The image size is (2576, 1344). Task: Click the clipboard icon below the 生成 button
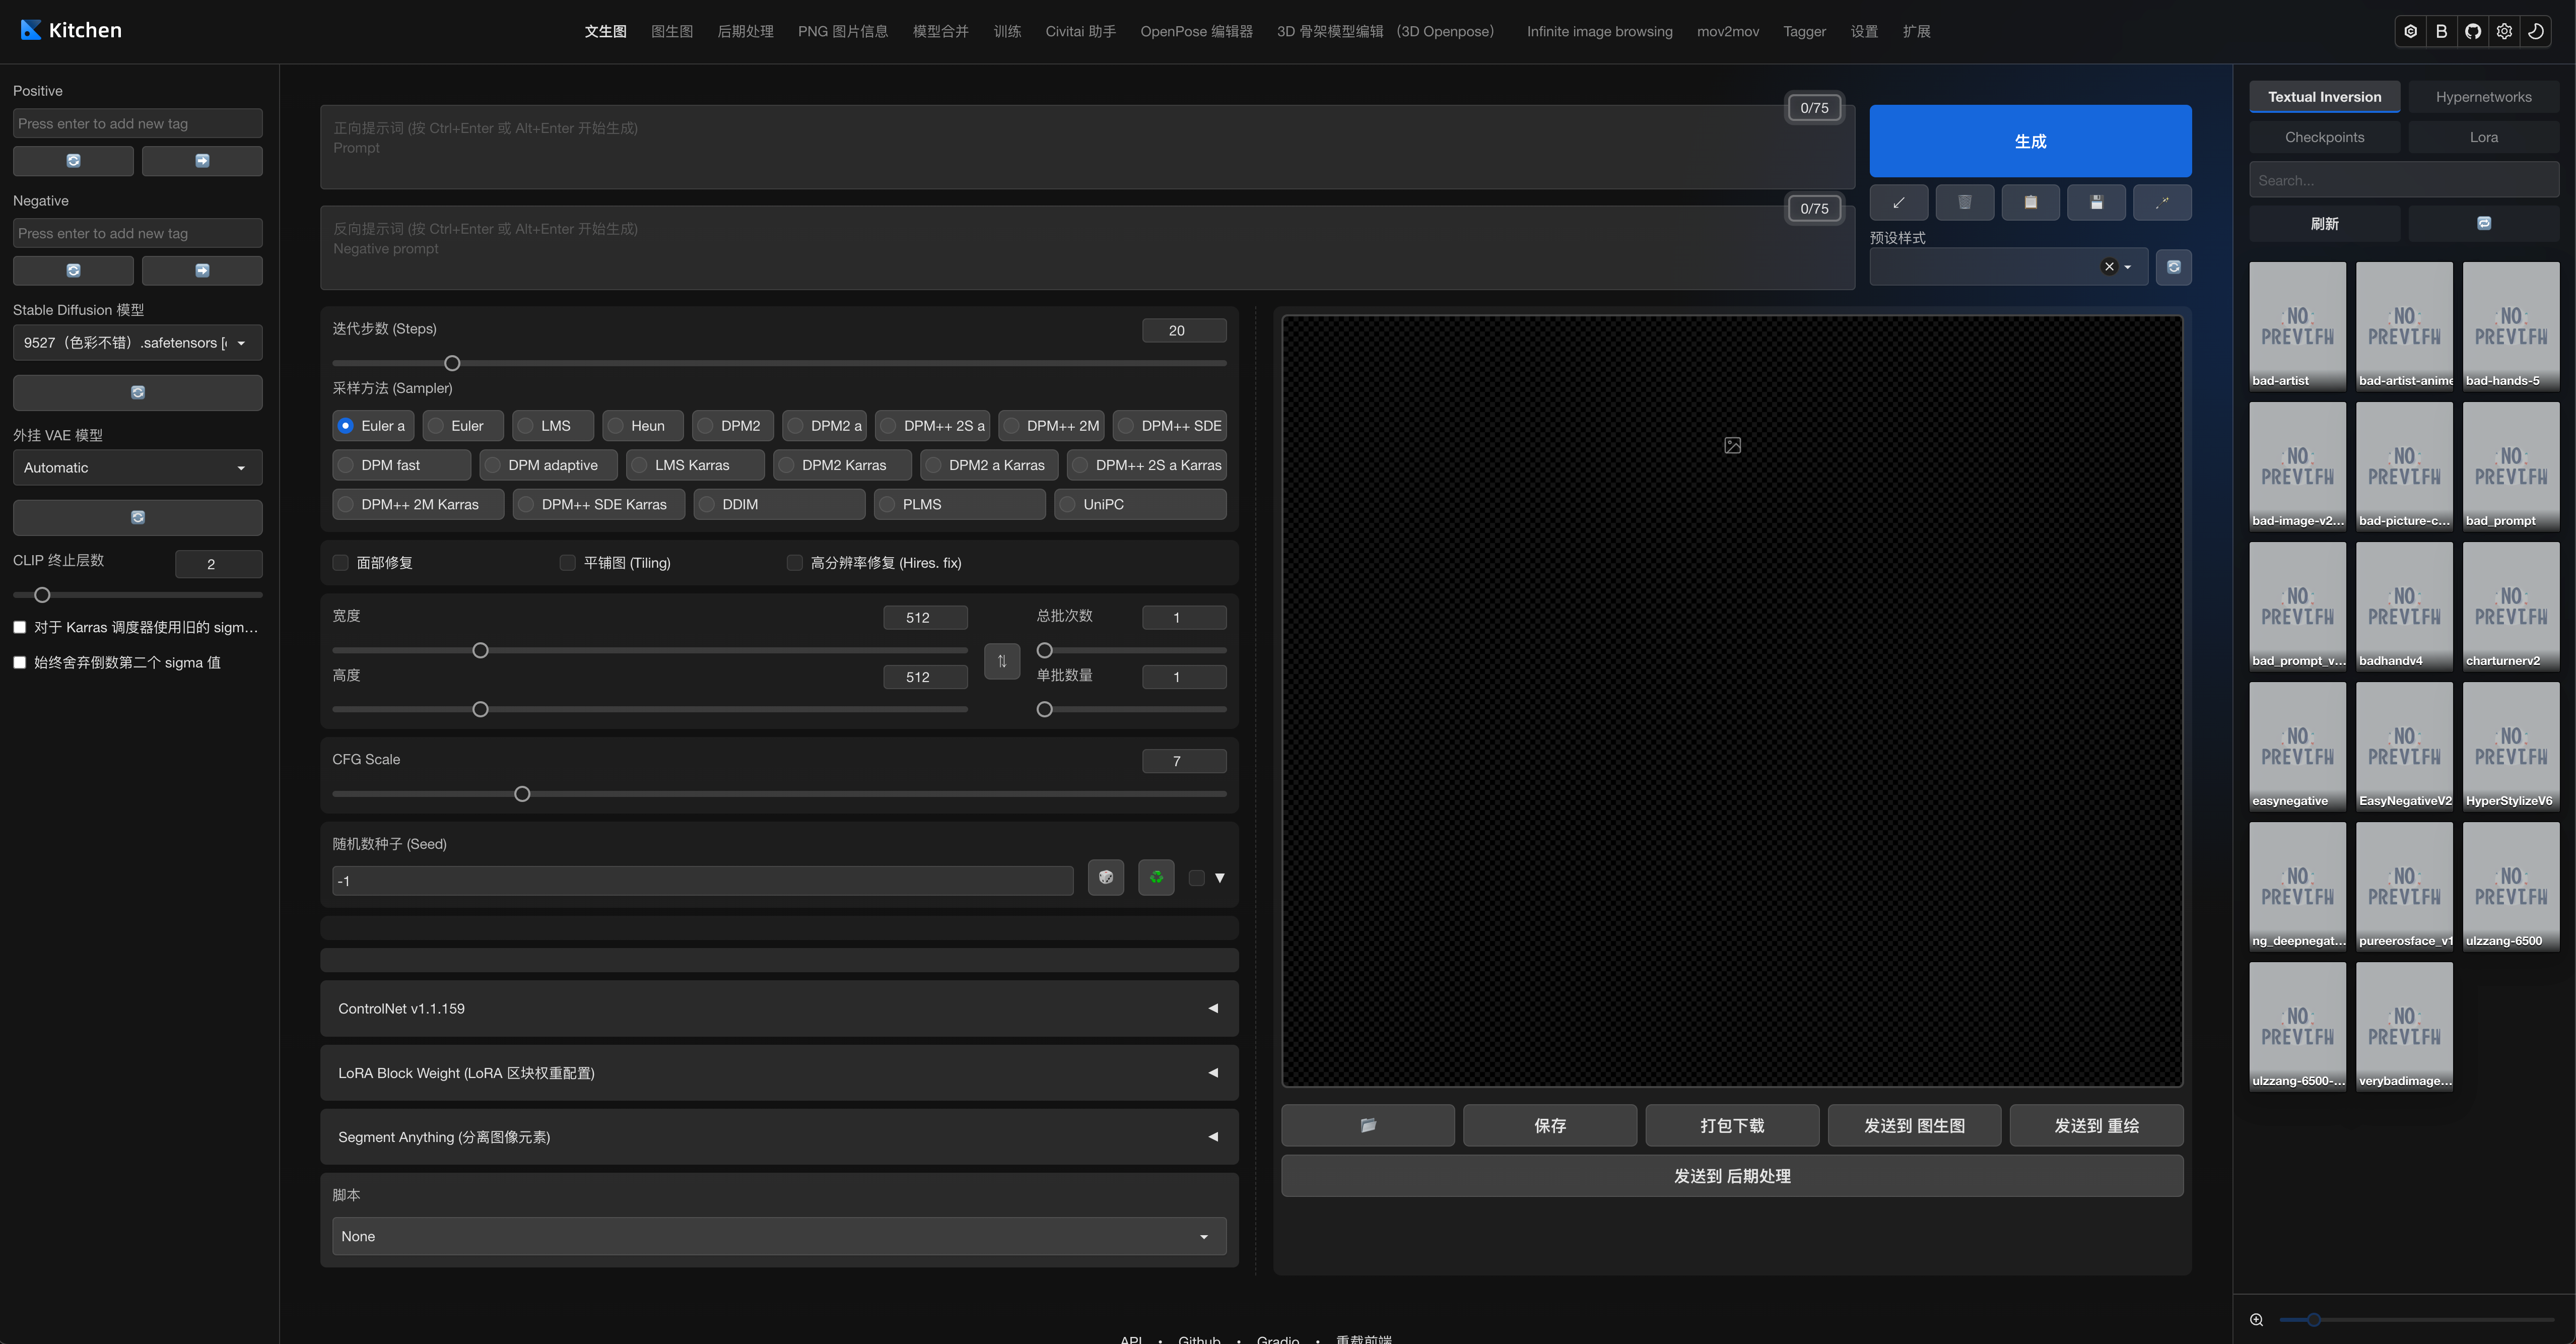click(2030, 202)
